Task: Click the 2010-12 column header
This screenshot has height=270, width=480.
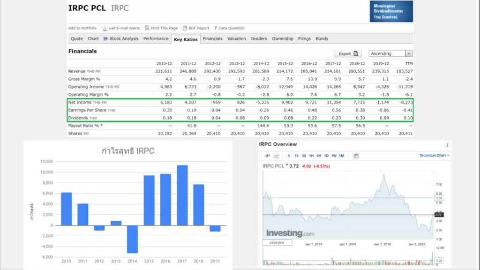Action: pos(164,64)
